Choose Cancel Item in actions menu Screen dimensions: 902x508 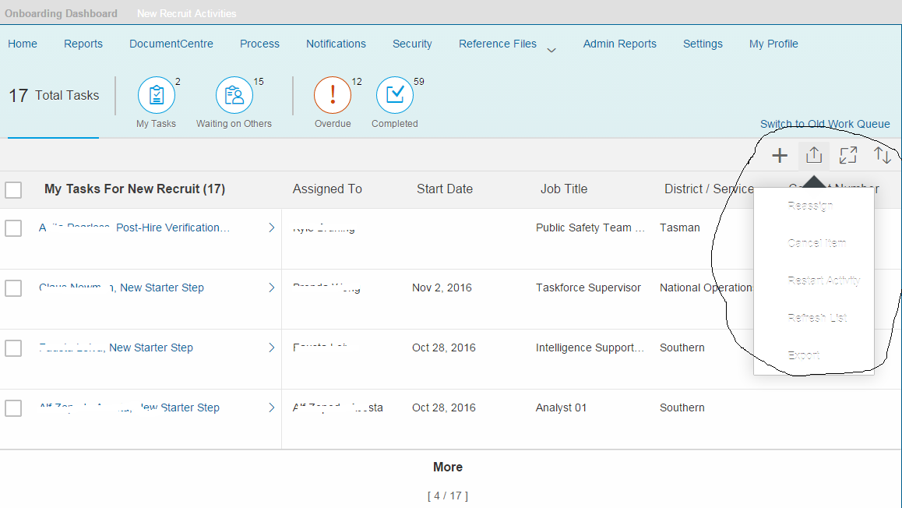point(817,243)
